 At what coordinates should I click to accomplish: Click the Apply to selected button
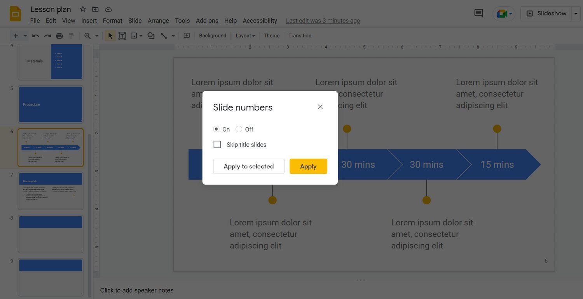[249, 166]
